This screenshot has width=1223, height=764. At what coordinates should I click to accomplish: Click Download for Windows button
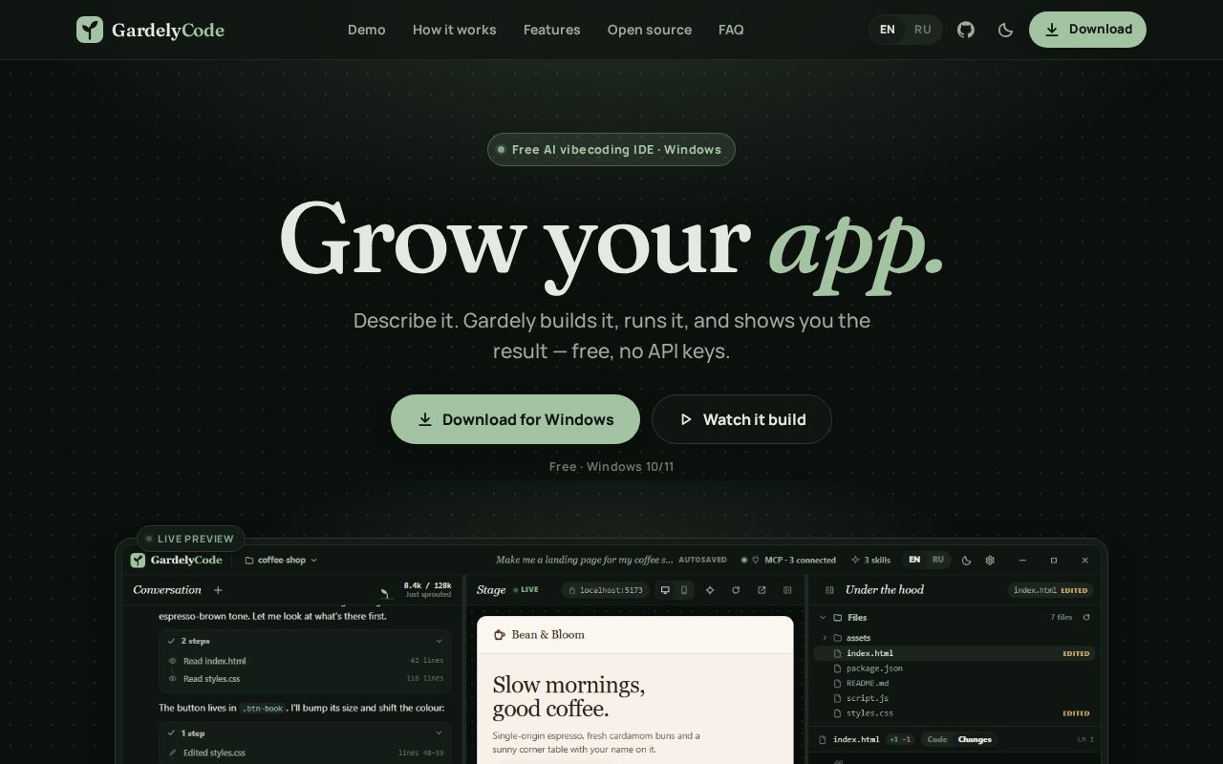(515, 419)
